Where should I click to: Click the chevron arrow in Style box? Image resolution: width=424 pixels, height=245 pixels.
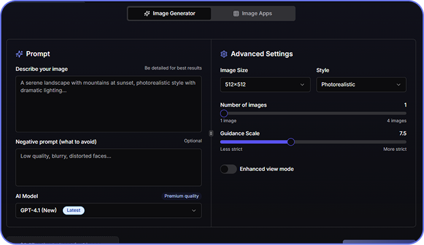tap(398, 85)
